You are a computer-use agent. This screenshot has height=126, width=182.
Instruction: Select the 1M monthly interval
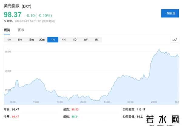96,40
